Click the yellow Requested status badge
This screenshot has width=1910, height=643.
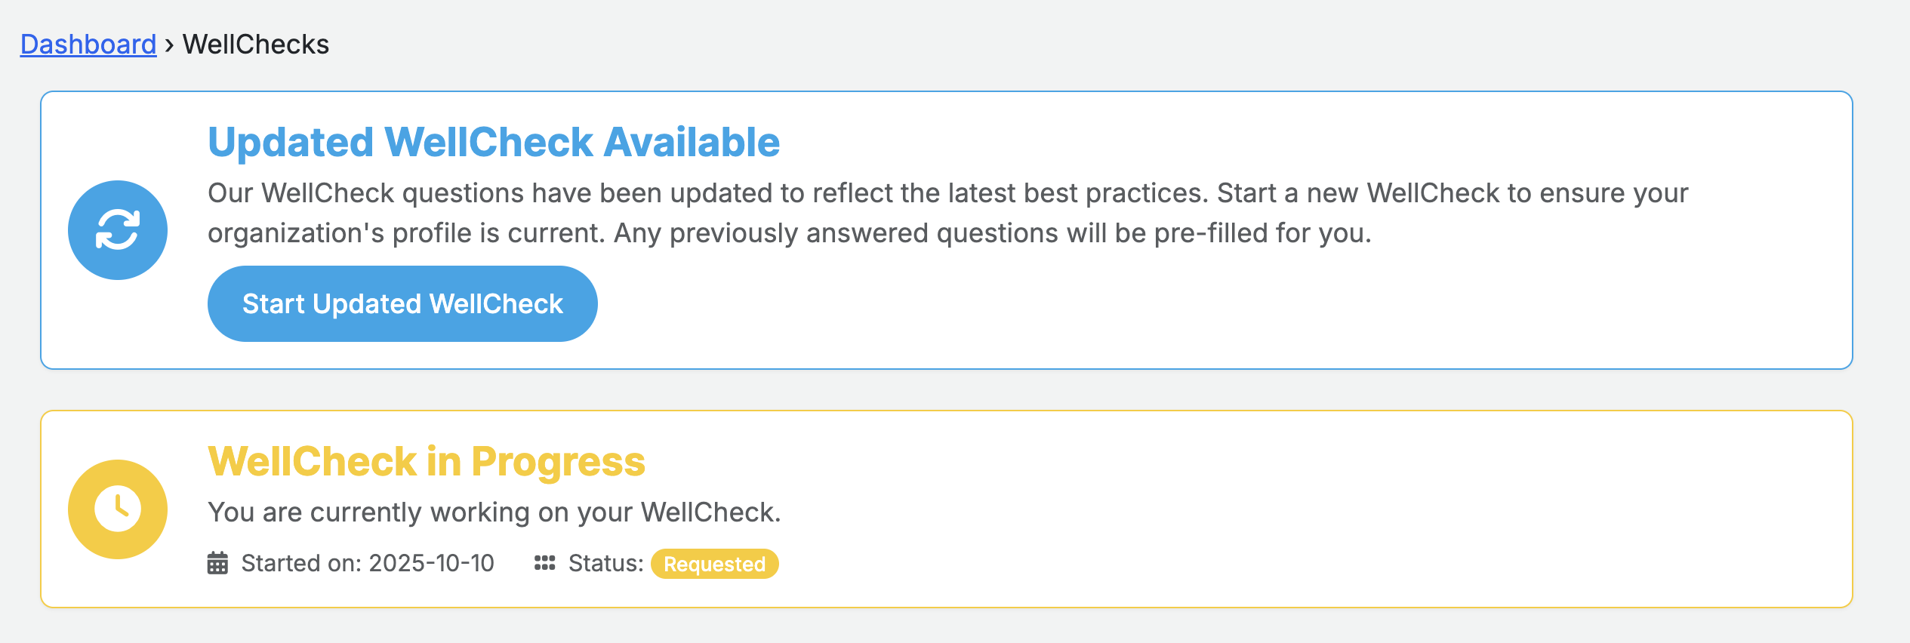coord(714,564)
